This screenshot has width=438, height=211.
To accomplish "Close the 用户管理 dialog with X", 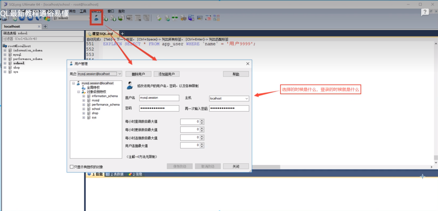I will [x=248, y=64].
